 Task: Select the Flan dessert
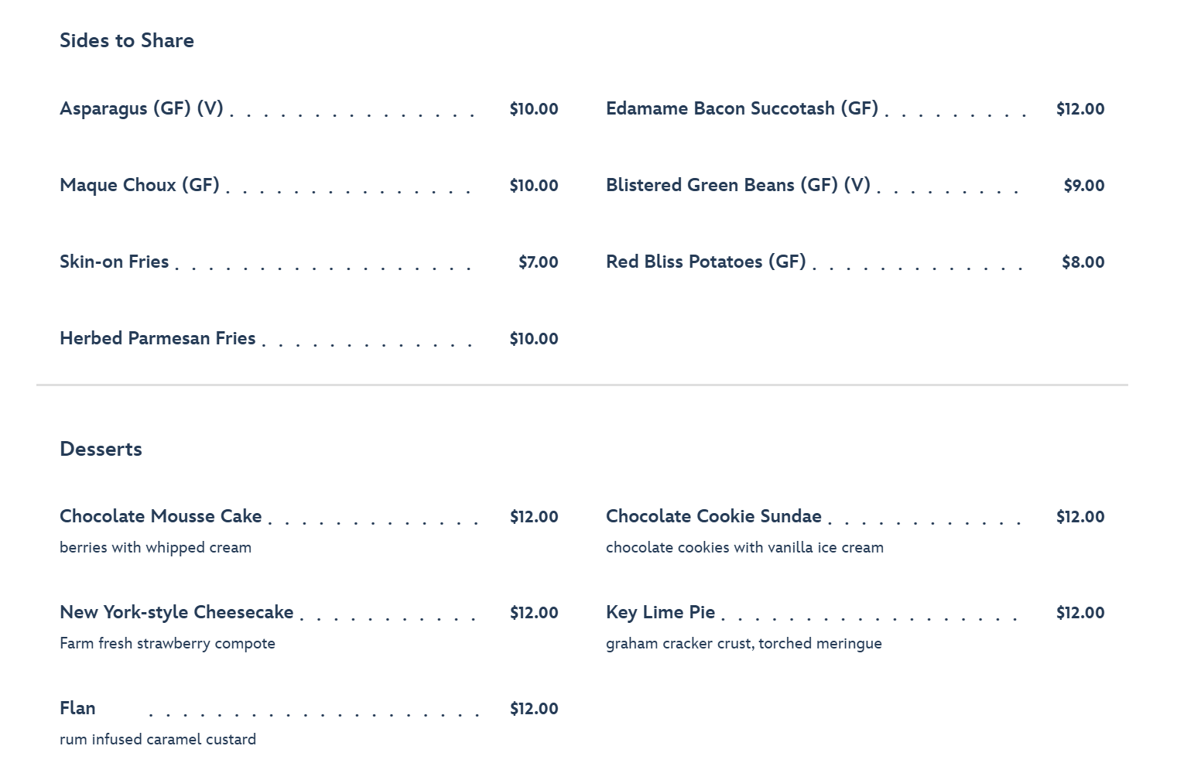(x=77, y=708)
